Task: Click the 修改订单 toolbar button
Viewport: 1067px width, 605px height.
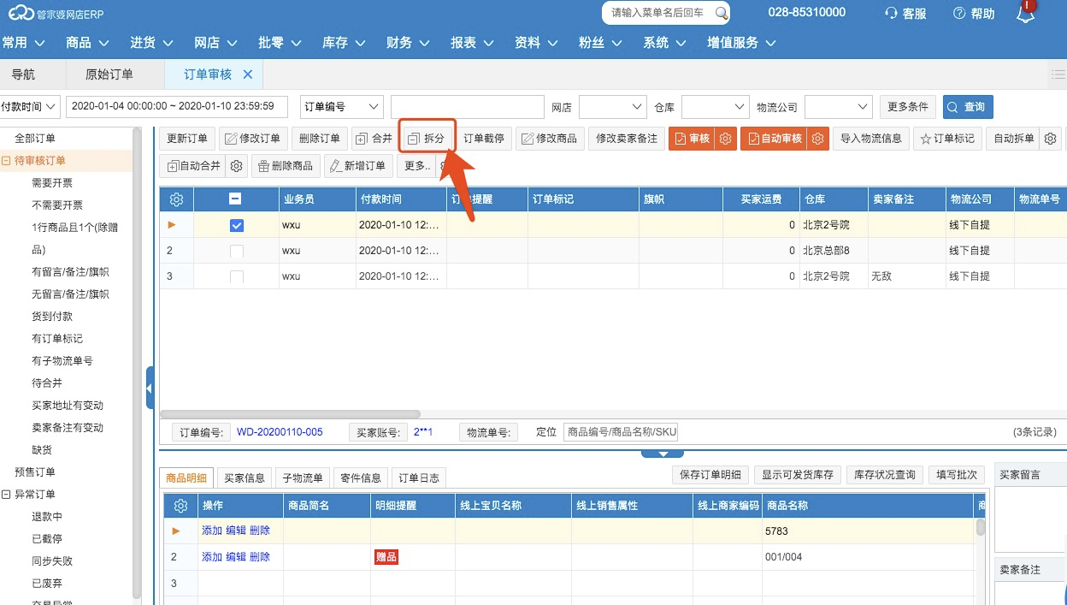Action: [x=252, y=139]
